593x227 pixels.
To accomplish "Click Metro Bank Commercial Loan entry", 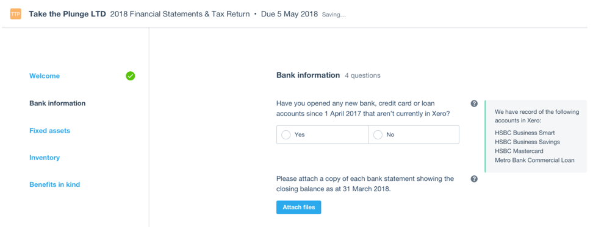I will pos(534,160).
